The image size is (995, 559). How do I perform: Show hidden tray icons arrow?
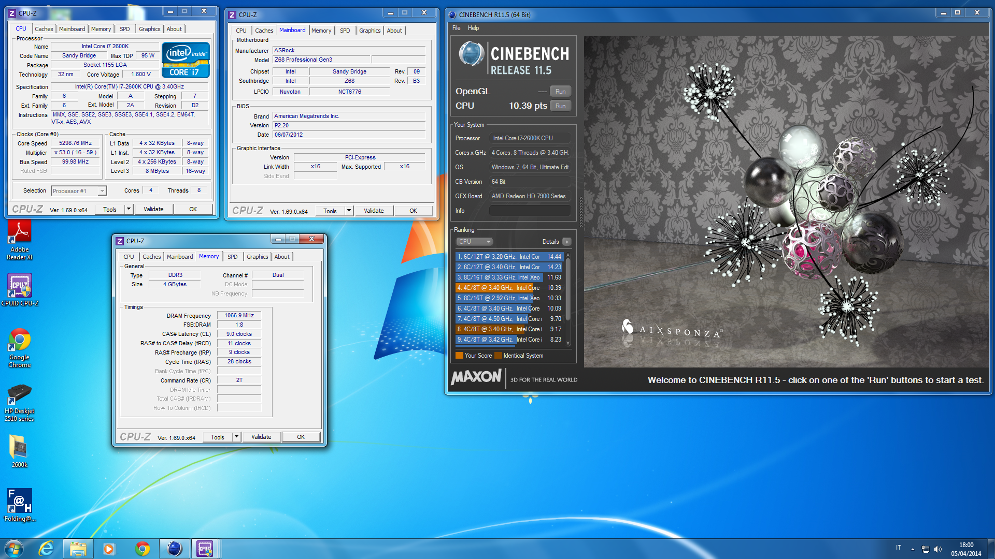[913, 549]
